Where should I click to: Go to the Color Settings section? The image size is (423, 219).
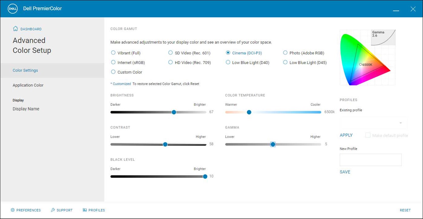pos(25,70)
